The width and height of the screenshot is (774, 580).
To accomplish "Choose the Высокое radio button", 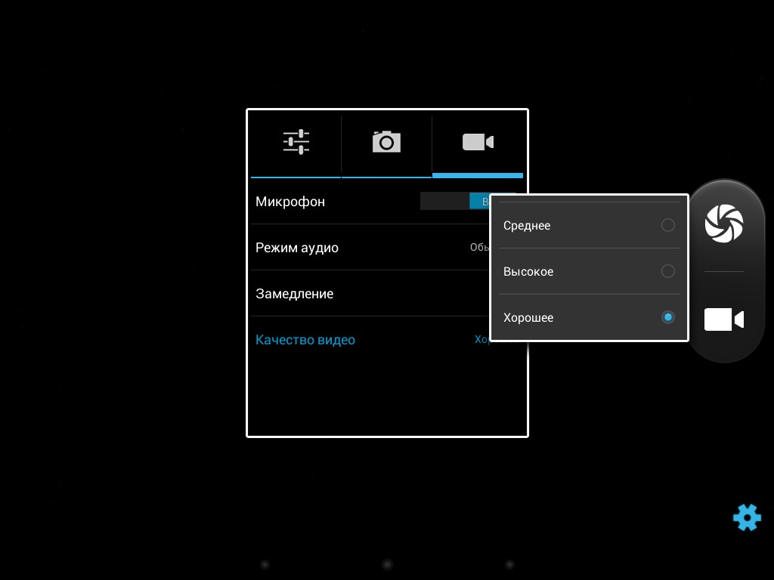I will coord(667,271).
